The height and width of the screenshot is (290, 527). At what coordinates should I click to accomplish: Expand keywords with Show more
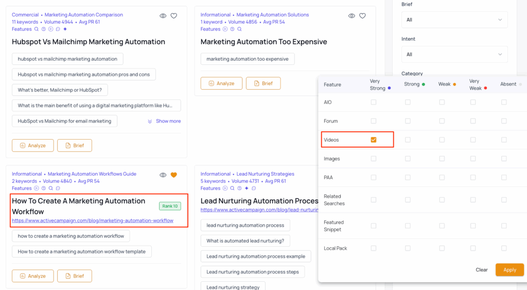[164, 121]
